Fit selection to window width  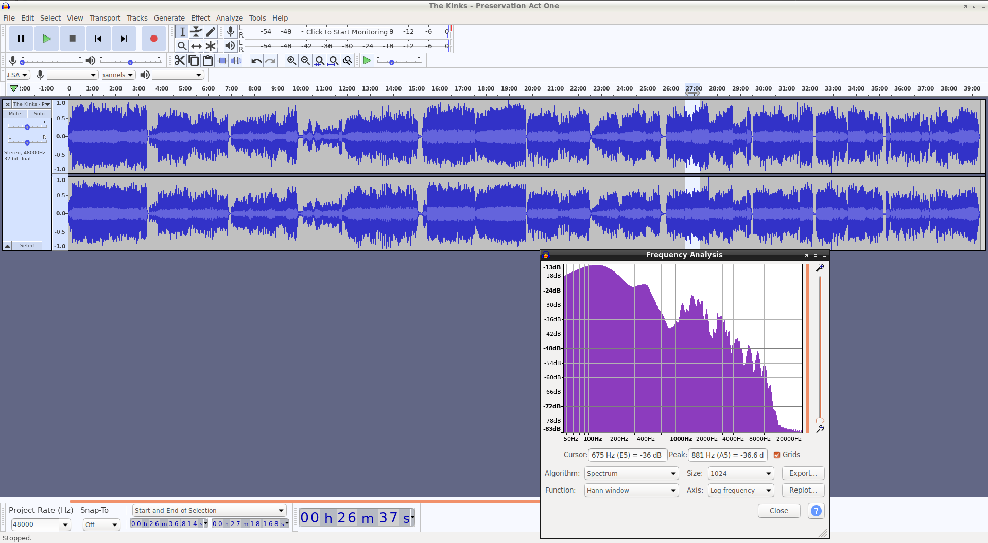point(320,61)
